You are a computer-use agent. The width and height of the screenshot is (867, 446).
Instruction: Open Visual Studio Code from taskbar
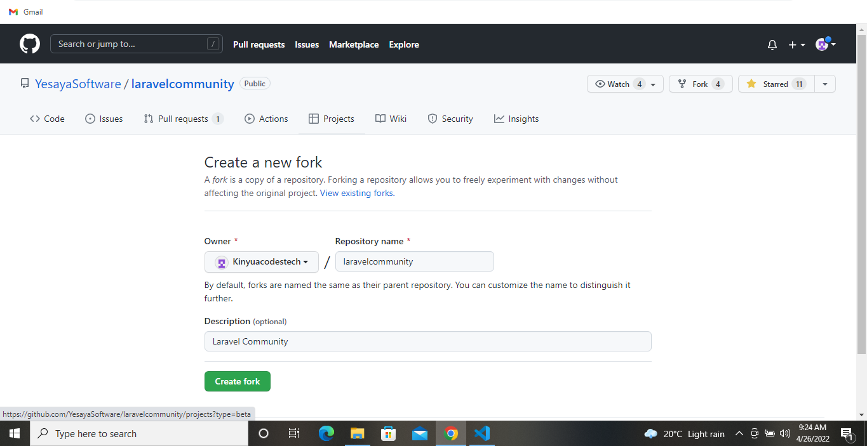click(482, 434)
